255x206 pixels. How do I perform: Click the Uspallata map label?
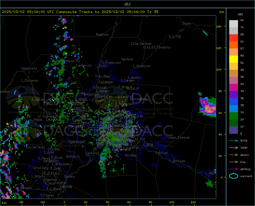point(29,68)
